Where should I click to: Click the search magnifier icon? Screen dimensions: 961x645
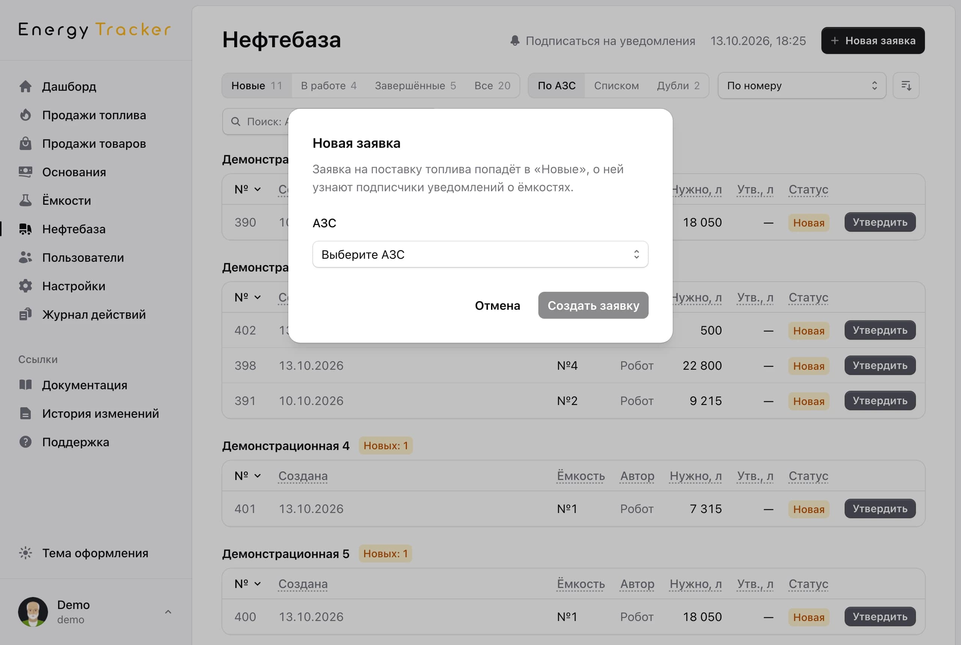[x=235, y=121]
